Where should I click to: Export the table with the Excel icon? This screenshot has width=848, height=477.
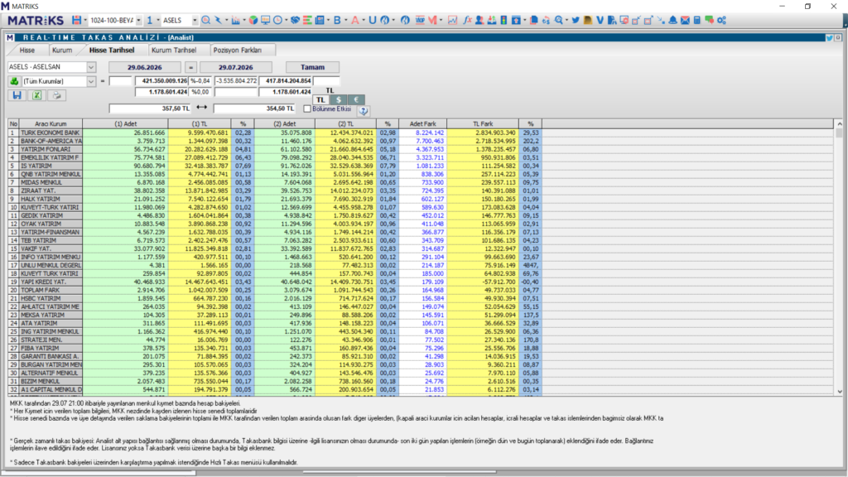(x=36, y=95)
